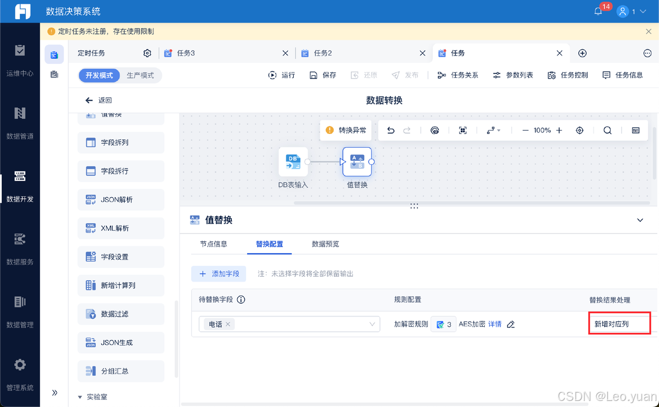The height and width of the screenshot is (407, 659).
Task: Save the task with 保存 button
Action: 323,75
